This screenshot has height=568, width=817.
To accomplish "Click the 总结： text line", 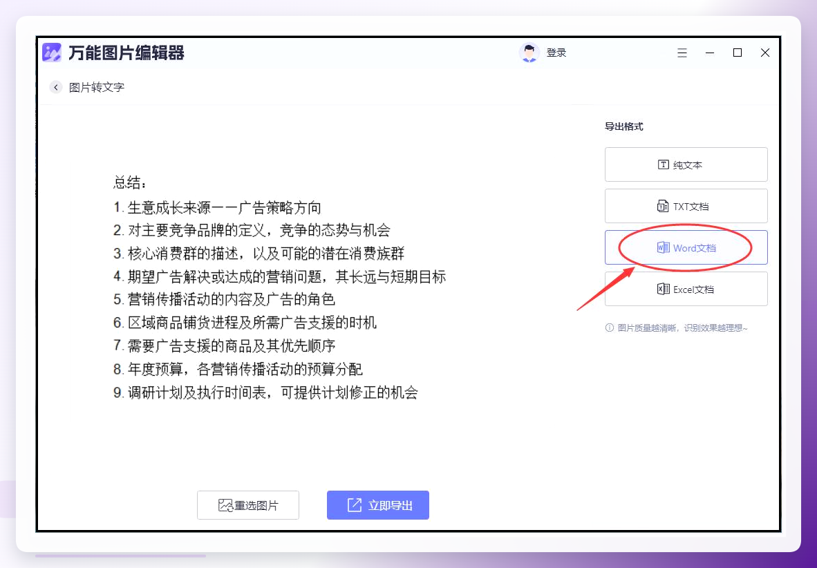I will click(x=130, y=182).
